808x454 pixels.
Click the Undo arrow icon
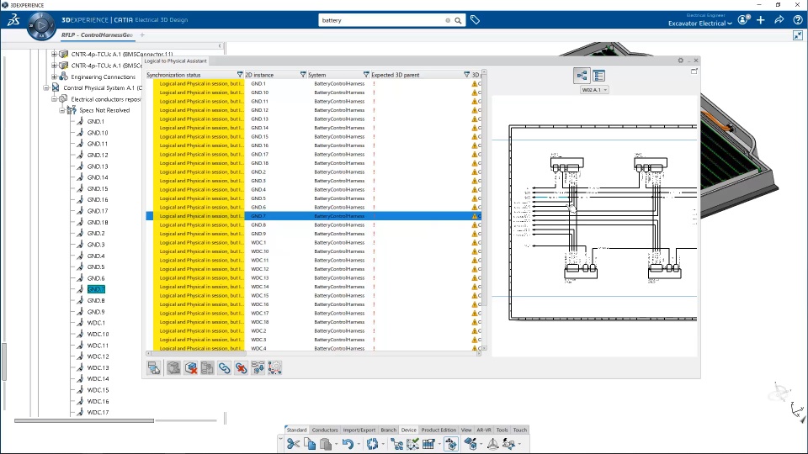[x=348, y=444]
